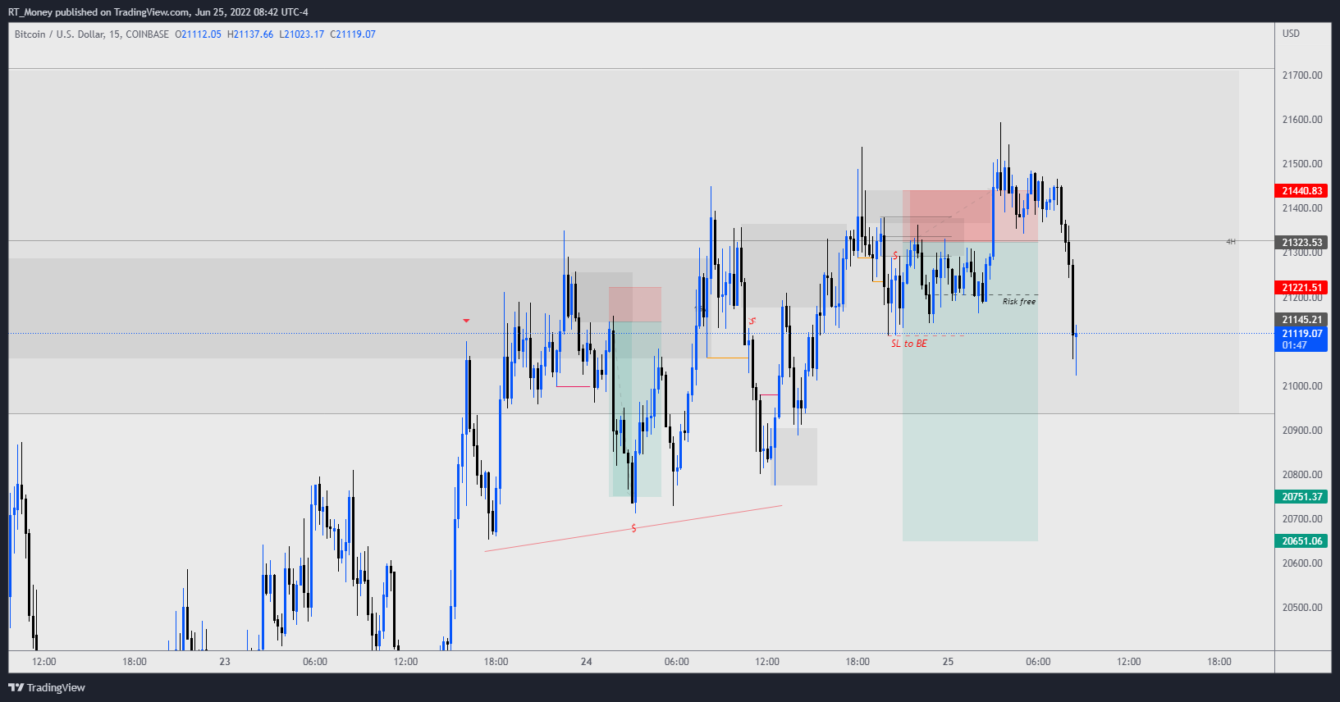
Task: Click the gray 21145.21 price tag
Action: click(1301, 320)
